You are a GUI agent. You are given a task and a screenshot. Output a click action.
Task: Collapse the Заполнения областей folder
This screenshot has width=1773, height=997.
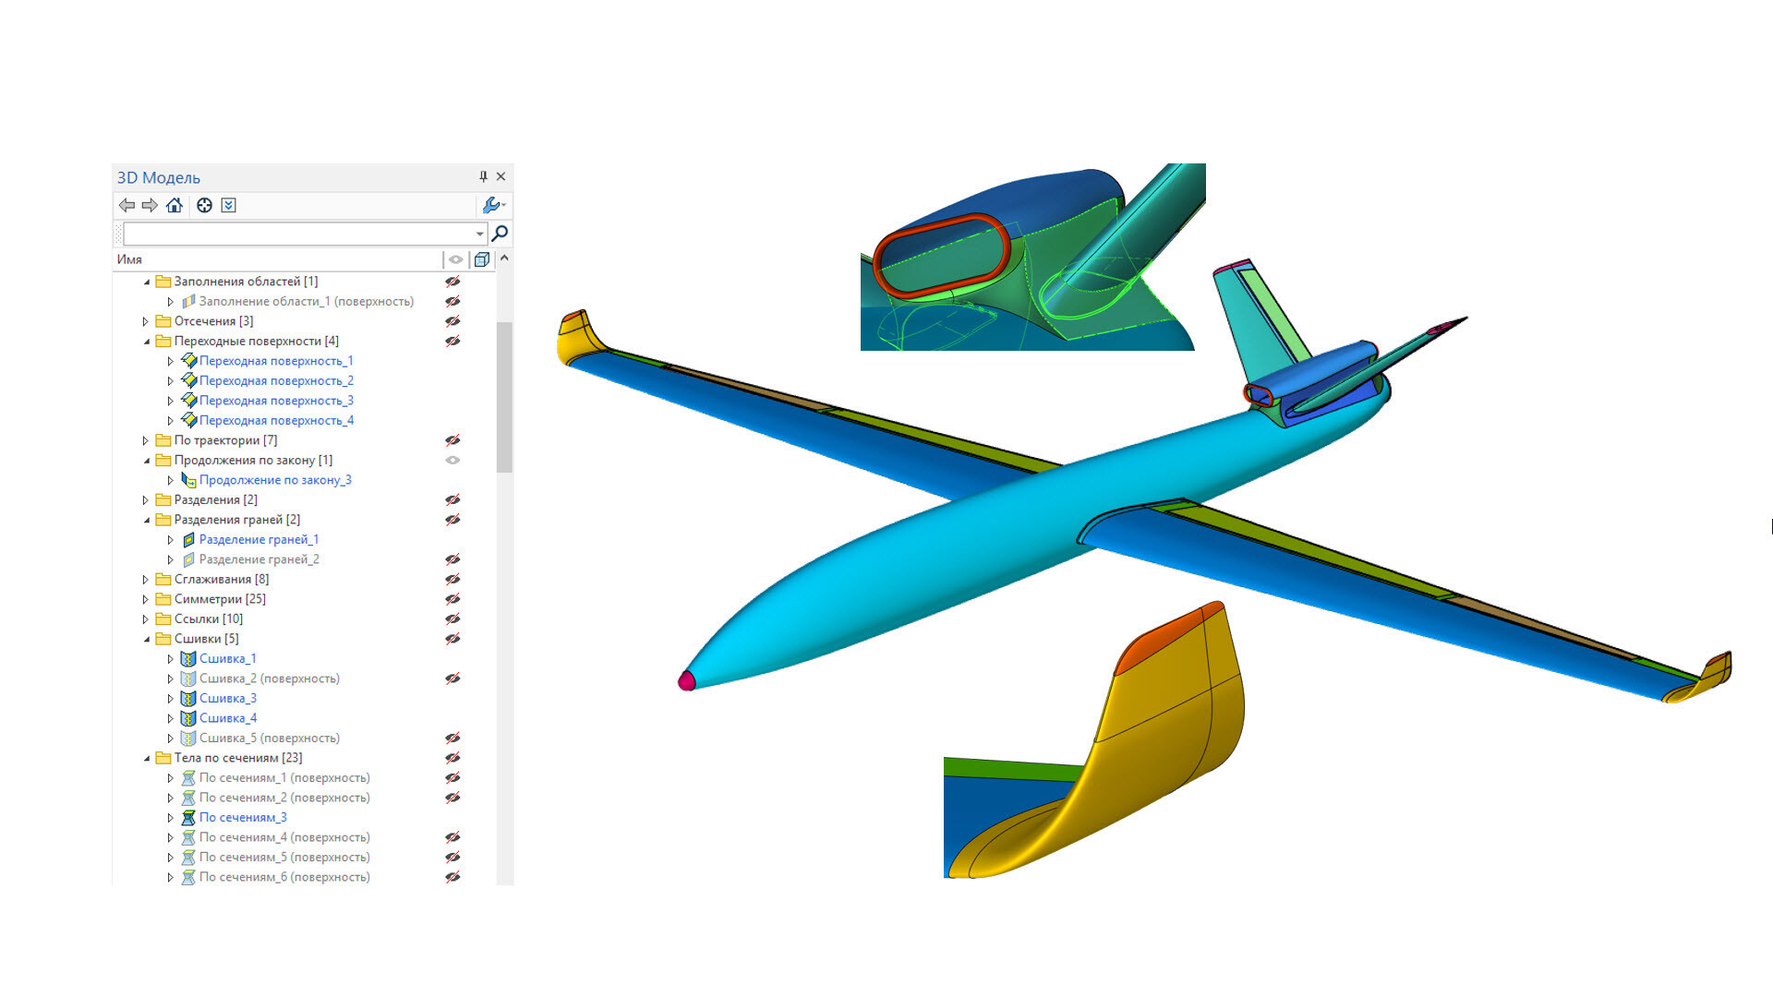[x=146, y=282]
